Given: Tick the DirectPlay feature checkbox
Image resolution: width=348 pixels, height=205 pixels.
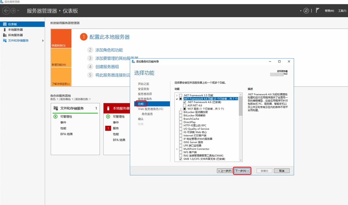Looking at the screenshot, I should tap(181, 122).
